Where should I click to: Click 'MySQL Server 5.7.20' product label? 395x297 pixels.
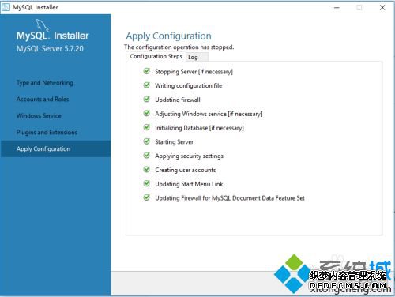pos(50,49)
